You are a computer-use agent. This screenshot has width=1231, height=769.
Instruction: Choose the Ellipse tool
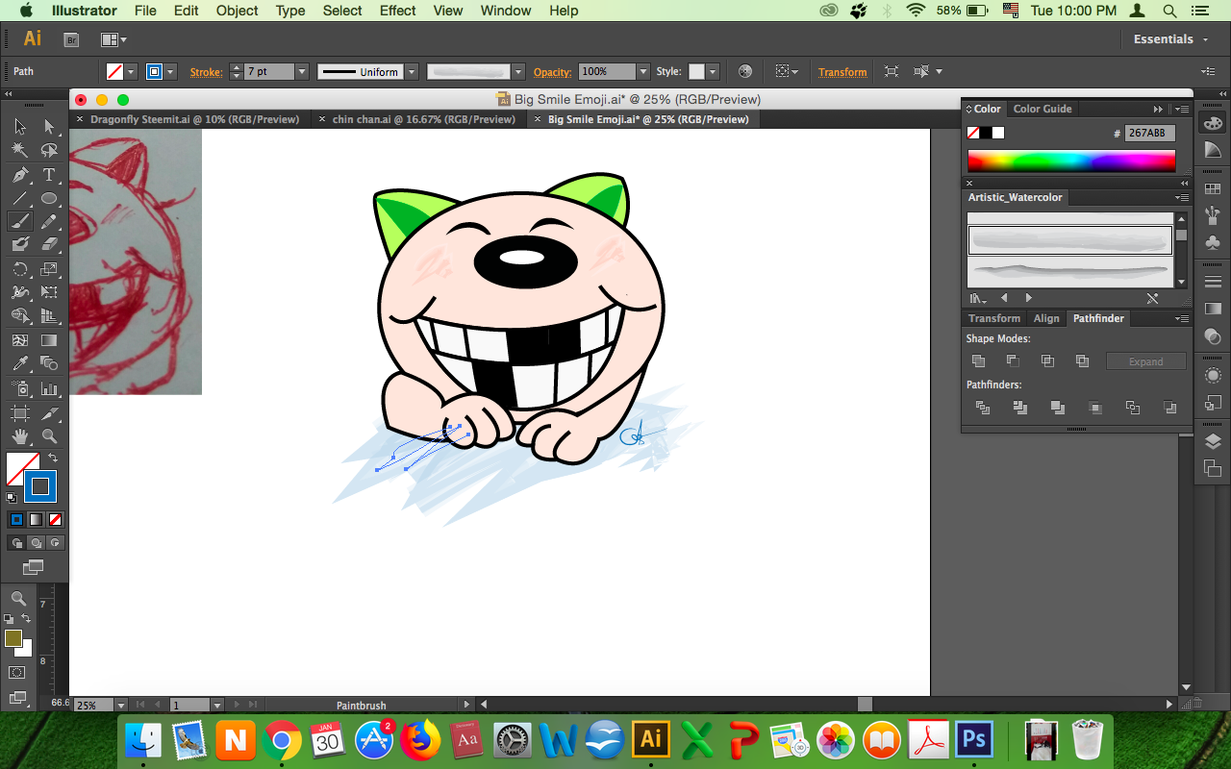point(49,198)
